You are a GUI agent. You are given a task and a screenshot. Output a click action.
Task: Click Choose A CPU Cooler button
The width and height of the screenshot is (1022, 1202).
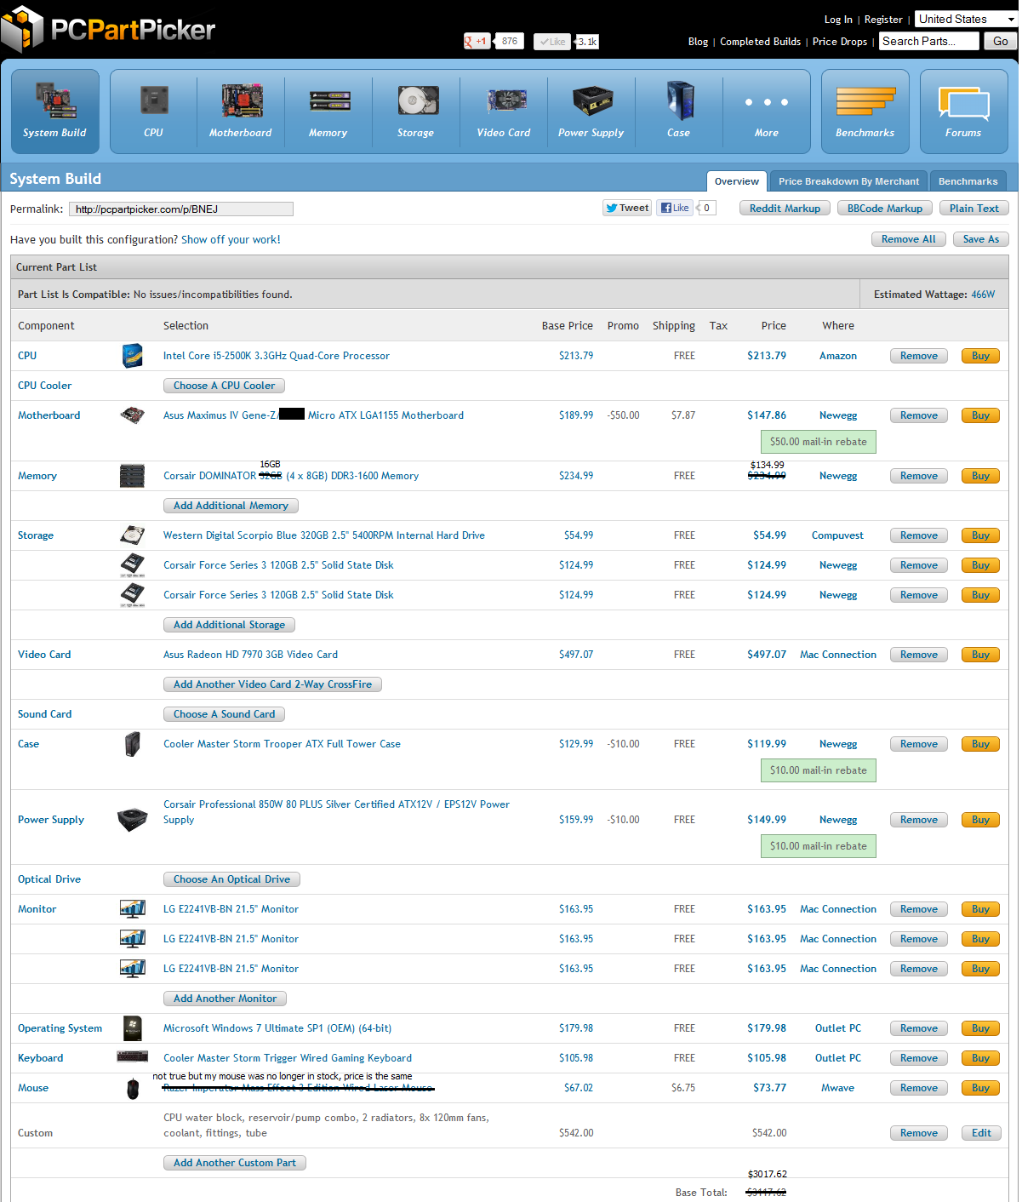[x=224, y=386]
